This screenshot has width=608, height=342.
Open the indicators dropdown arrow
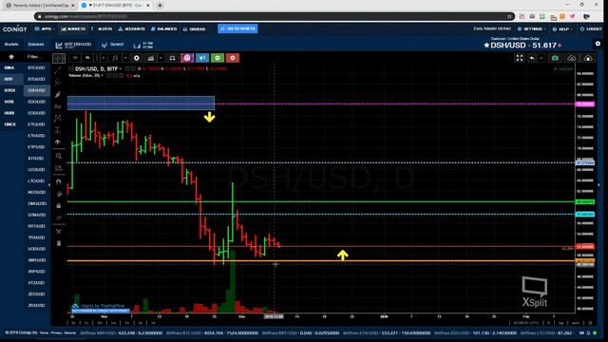(161, 58)
